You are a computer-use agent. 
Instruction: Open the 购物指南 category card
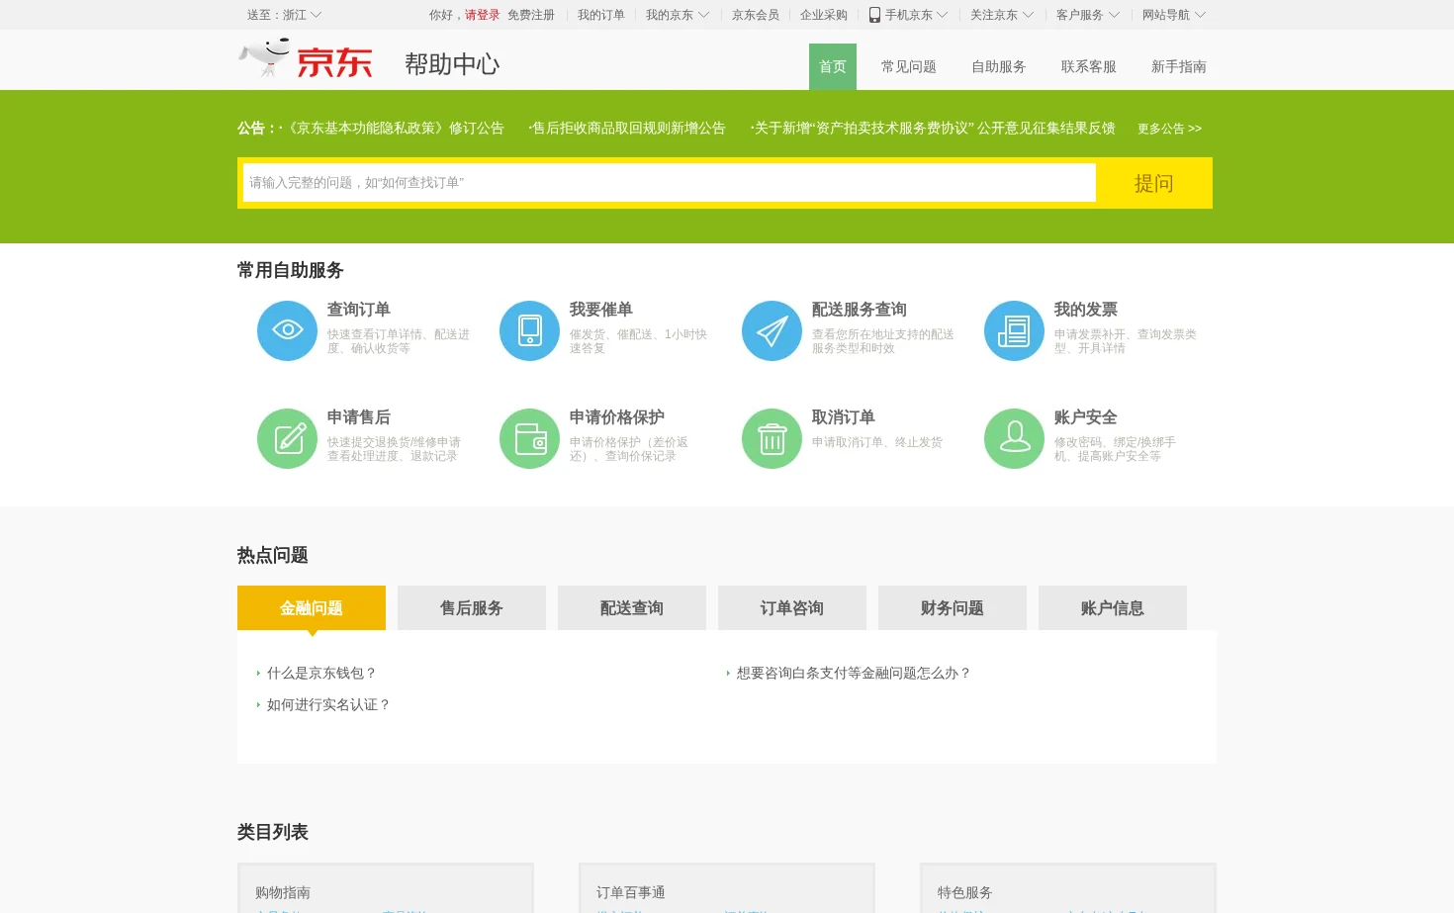pyautogui.click(x=386, y=888)
